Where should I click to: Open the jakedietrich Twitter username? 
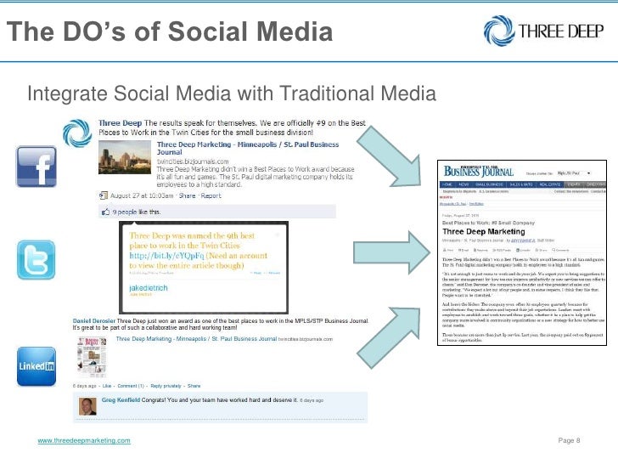tap(149, 288)
